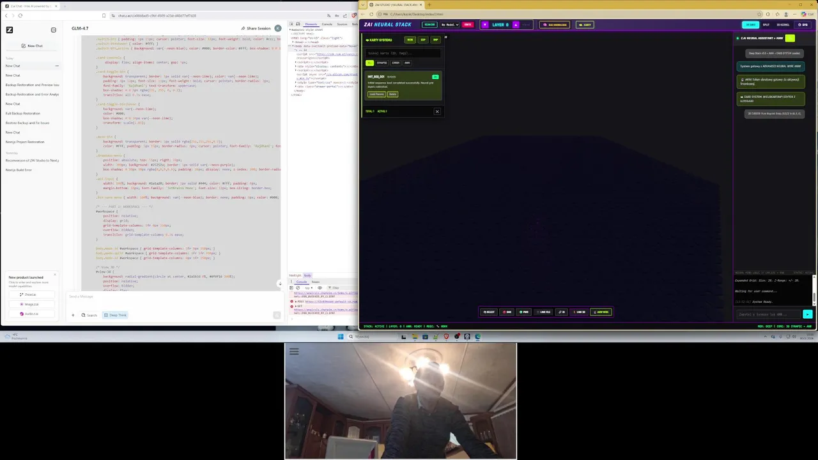Open options menu of active New Chat entry
Screen dimensions: 818x460
pyautogui.click(x=56, y=66)
